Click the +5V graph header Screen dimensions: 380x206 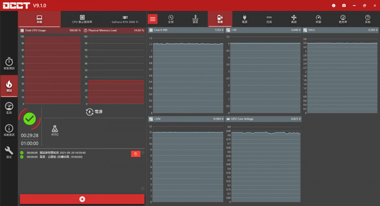pos(263,30)
